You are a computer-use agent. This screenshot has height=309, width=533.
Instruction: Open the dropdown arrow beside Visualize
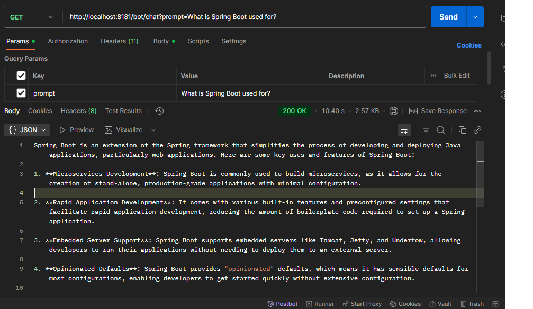tap(153, 130)
